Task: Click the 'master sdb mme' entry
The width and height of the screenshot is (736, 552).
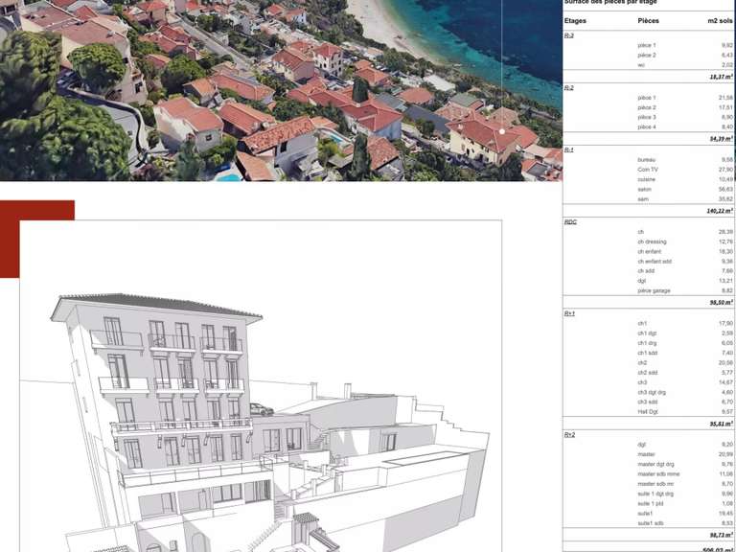Action: (658, 474)
